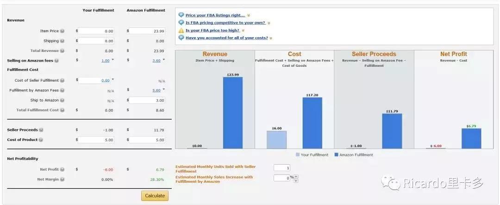Click the help icon beside Item Price
Screen dimensions: 500x205
pos(62,31)
